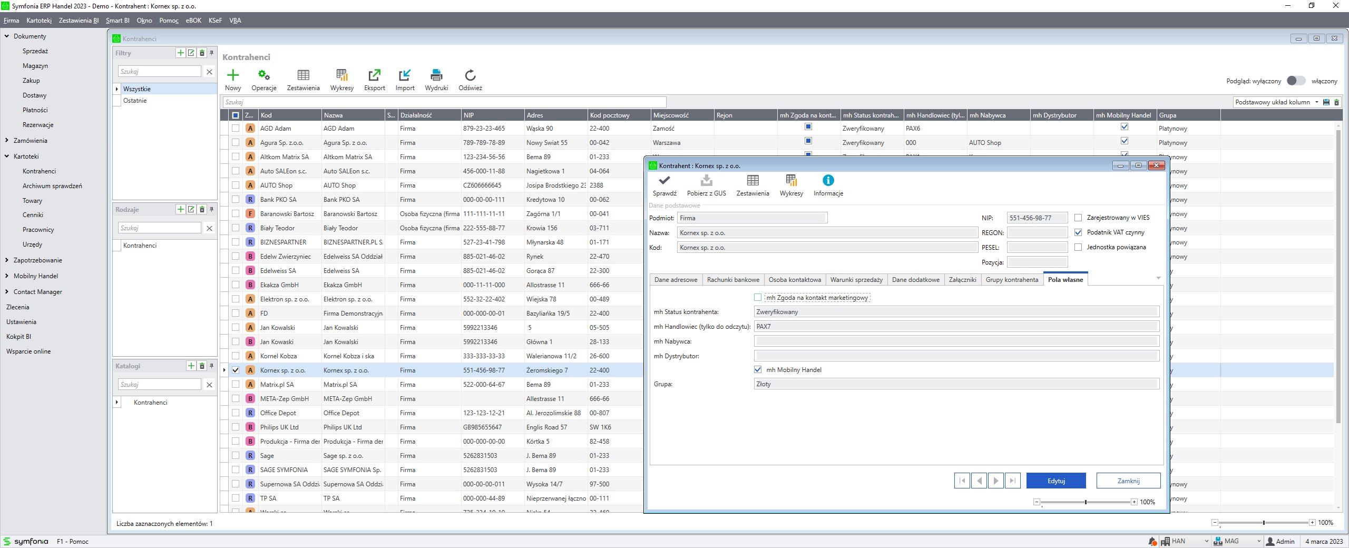This screenshot has height=548, width=1349.
Task: Uncheck Podatnik VAT czynny checkbox
Action: click(1078, 232)
